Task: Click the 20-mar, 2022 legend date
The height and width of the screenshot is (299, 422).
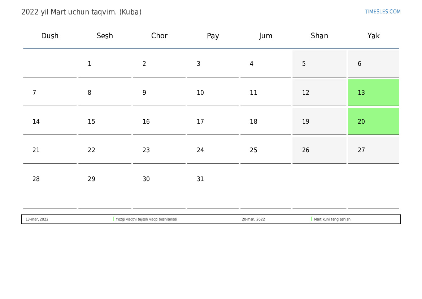Action: pyautogui.click(x=253, y=219)
